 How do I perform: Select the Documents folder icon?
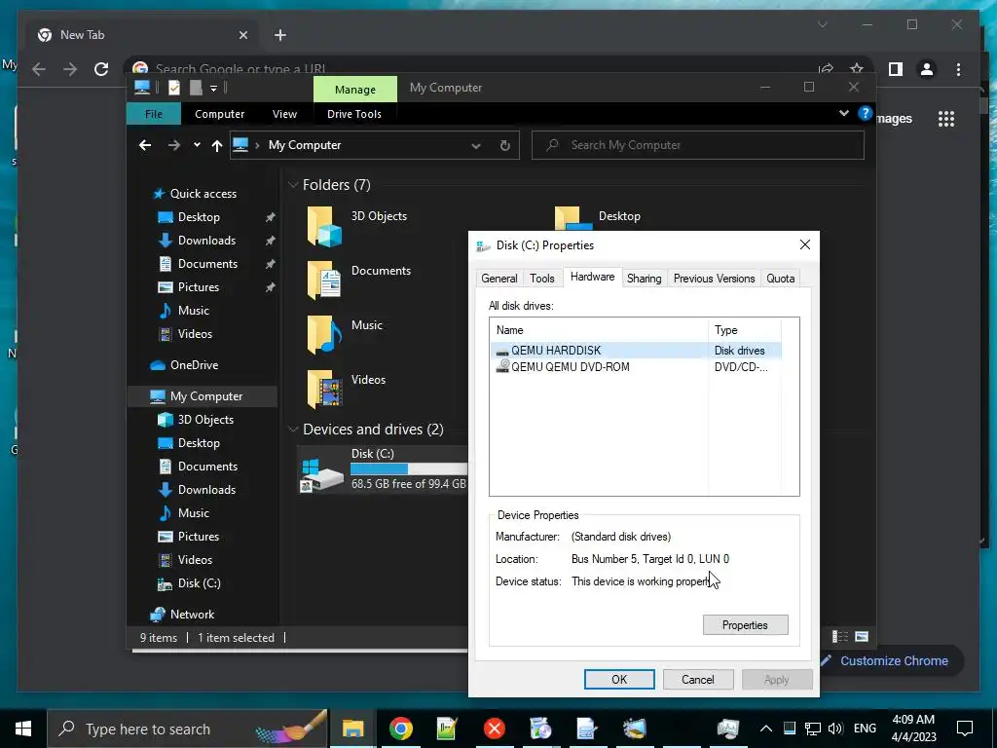point(325,280)
